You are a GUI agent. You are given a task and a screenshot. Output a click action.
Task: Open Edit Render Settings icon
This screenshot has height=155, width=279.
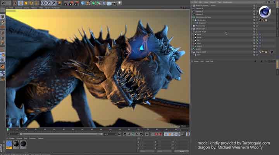tap(76, 3)
